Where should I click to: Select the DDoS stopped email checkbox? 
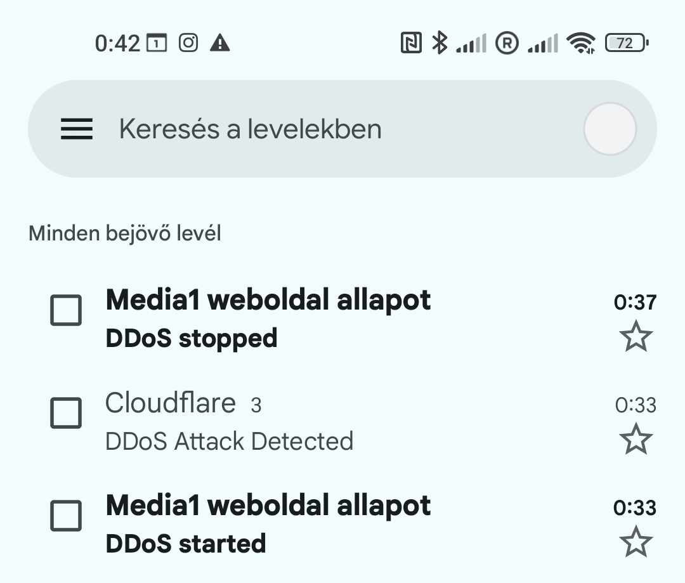[x=66, y=311]
